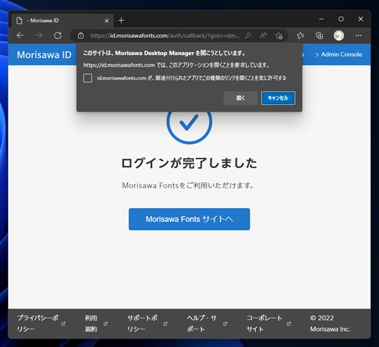This screenshot has width=379, height=347.
Task: Reload the page with the refresh icon
Action: (x=57, y=36)
